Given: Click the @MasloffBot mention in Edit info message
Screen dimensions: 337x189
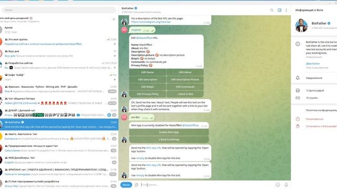Looking at the screenshot, I should [x=144, y=38].
